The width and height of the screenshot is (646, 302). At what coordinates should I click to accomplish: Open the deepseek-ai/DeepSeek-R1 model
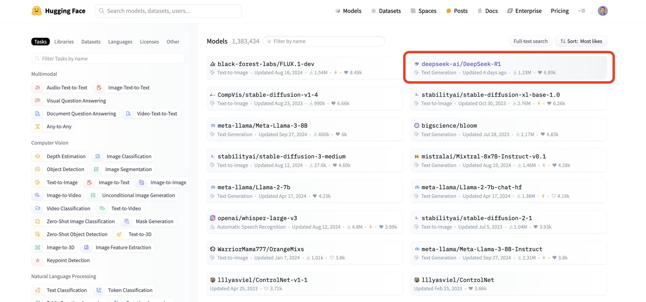(509, 68)
